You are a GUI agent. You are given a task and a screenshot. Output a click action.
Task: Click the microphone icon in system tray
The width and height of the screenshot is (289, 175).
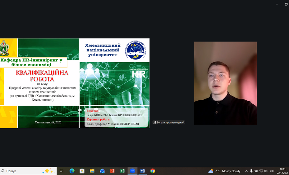click(251, 171)
